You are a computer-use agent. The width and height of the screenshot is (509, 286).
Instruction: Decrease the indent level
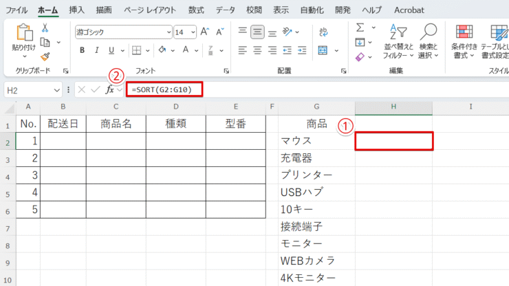tap(288, 50)
